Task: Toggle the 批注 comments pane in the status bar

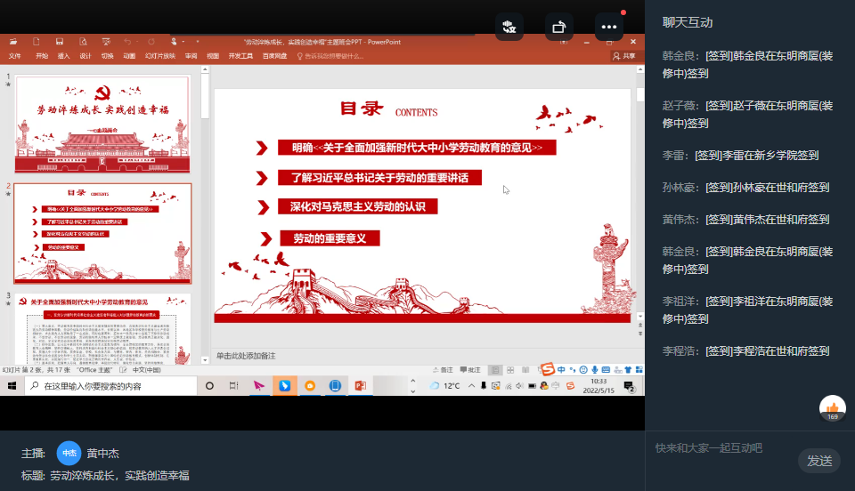Action: point(469,370)
